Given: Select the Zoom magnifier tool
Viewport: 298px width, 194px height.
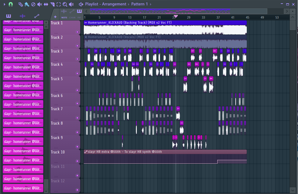Looking at the screenshot, I should [65, 4].
